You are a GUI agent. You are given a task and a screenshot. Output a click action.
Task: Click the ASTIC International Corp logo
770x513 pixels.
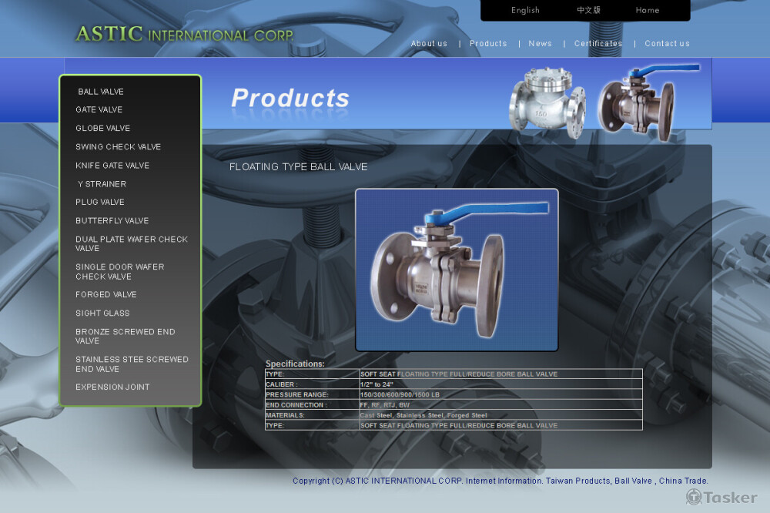pos(184,34)
